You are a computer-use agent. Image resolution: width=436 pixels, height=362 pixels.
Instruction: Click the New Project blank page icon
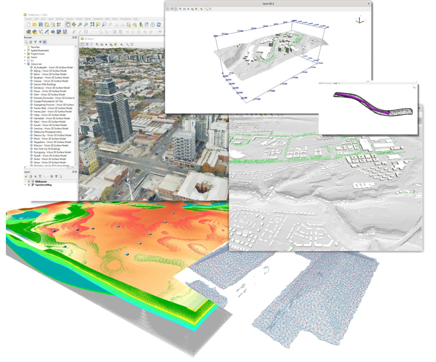tap(28, 24)
